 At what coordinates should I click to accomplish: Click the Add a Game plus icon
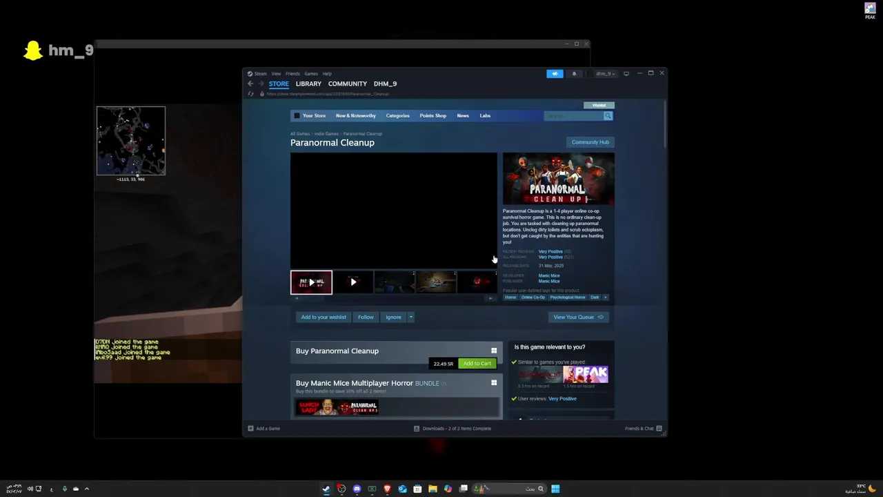tap(250, 429)
